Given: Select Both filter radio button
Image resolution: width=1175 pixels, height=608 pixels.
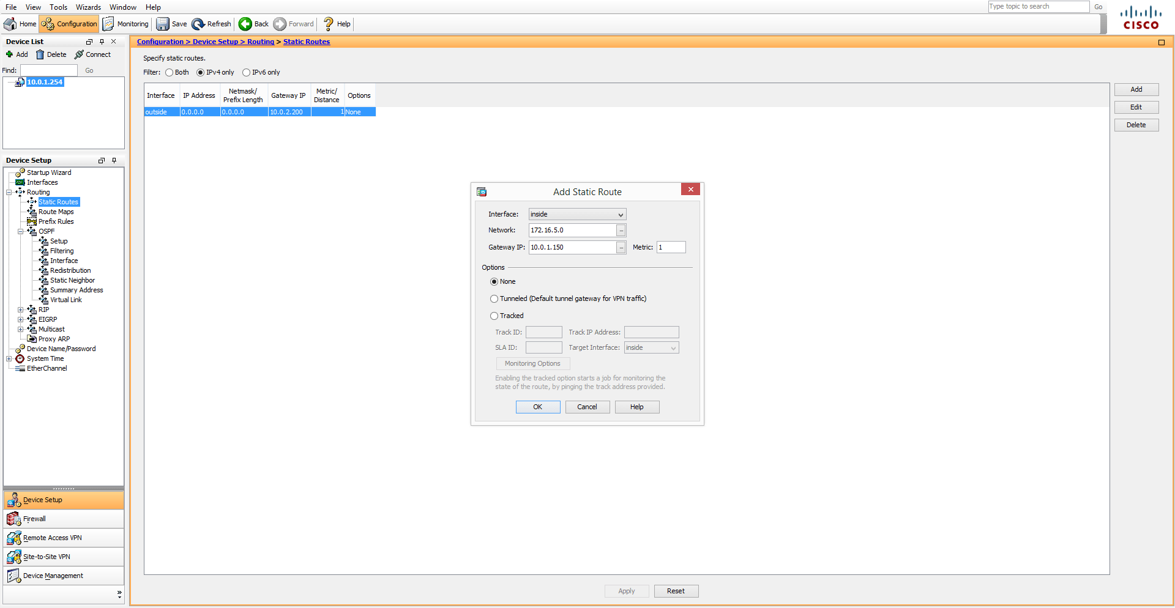Looking at the screenshot, I should tap(169, 72).
